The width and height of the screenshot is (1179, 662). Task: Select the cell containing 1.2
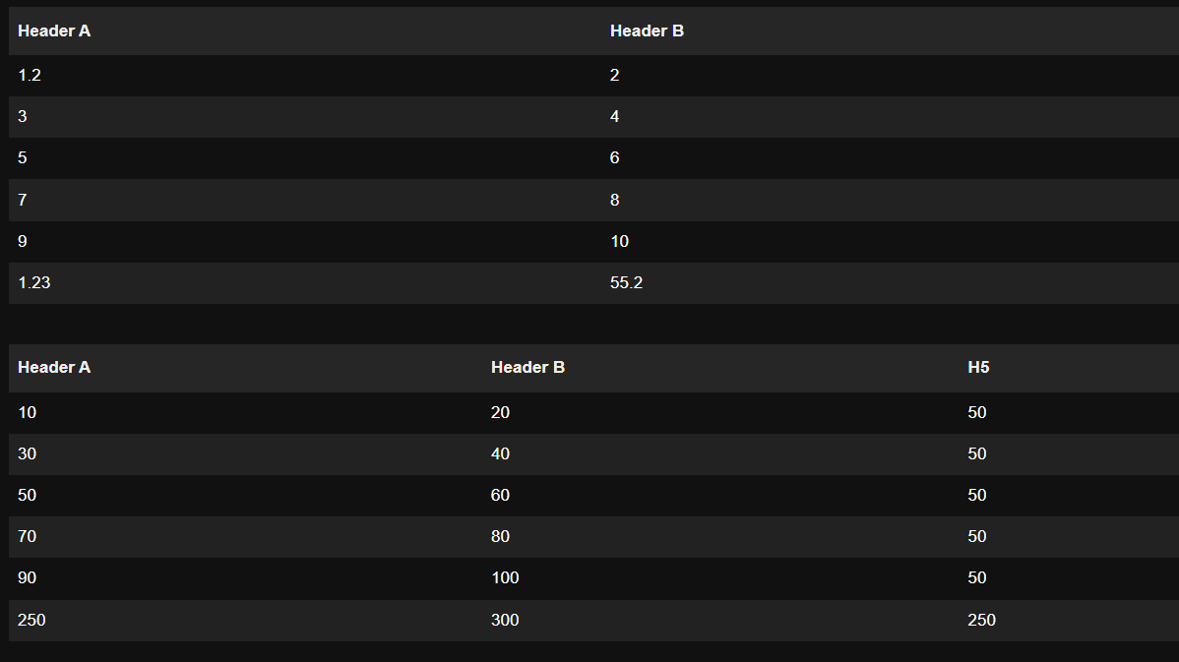point(30,76)
